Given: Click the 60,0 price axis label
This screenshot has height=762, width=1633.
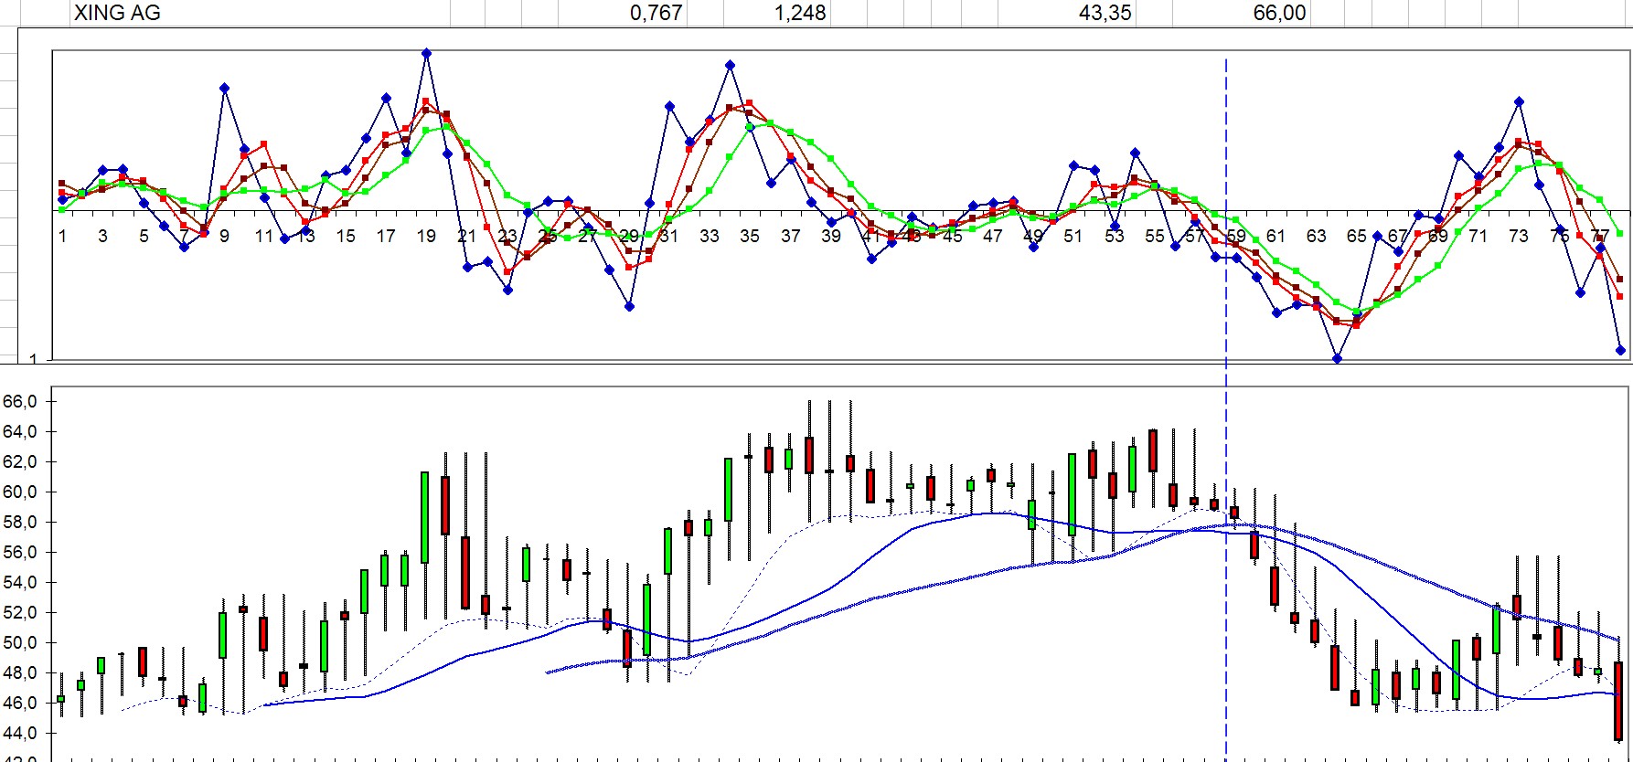Looking at the screenshot, I should (x=20, y=492).
